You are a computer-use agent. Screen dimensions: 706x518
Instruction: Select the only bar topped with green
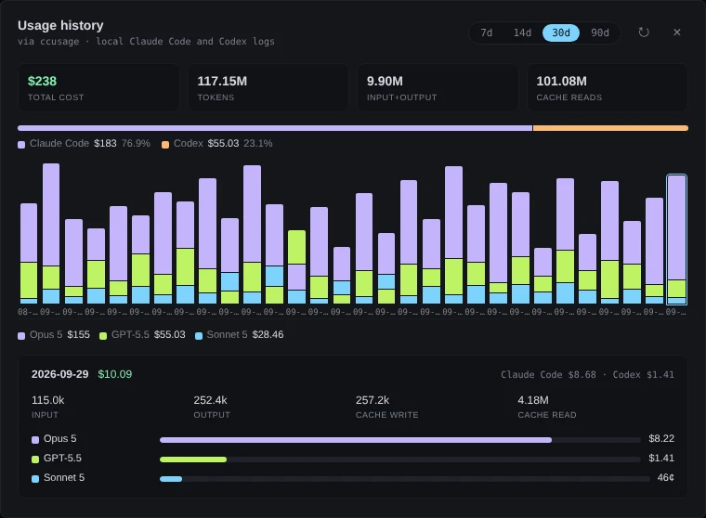pos(296,266)
